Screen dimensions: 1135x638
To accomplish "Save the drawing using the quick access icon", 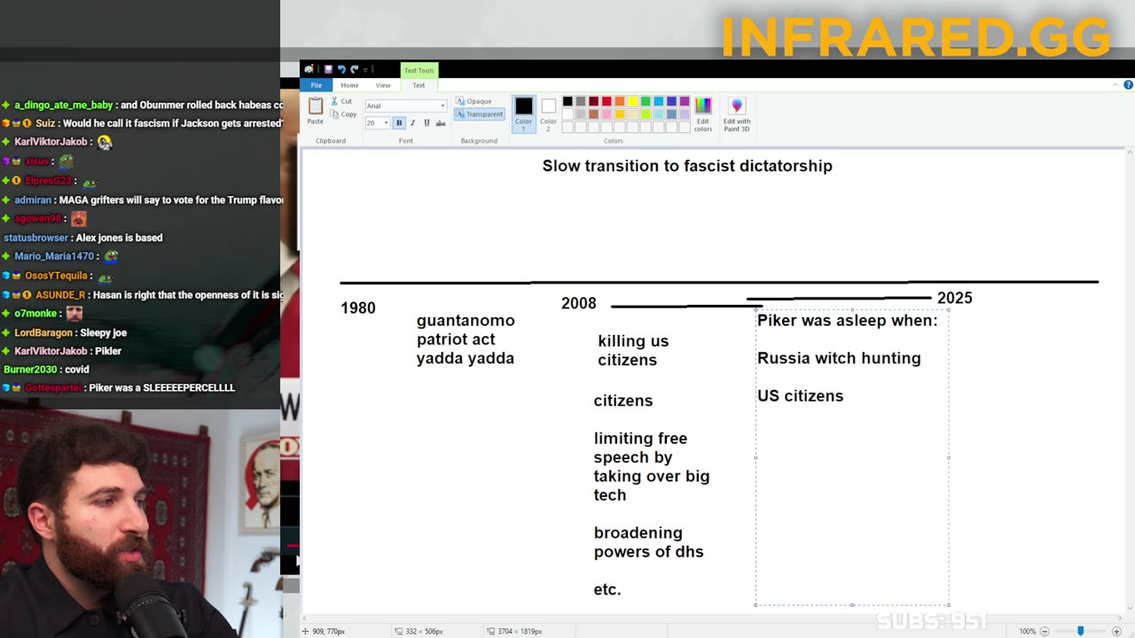I will (x=328, y=69).
